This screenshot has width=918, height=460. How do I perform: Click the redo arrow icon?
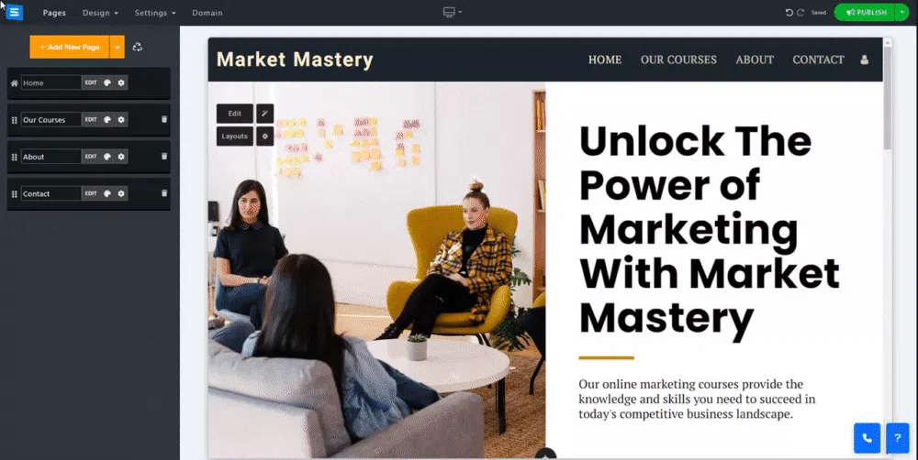[x=800, y=12]
